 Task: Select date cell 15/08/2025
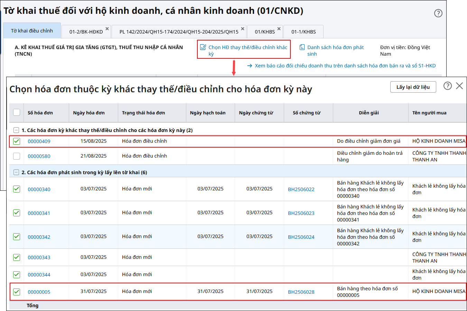point(94,141)
